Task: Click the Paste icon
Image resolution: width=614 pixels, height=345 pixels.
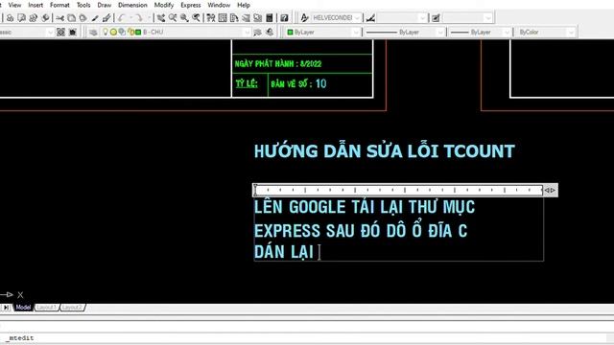Action: pyautogui.click(x=83, y=18)
